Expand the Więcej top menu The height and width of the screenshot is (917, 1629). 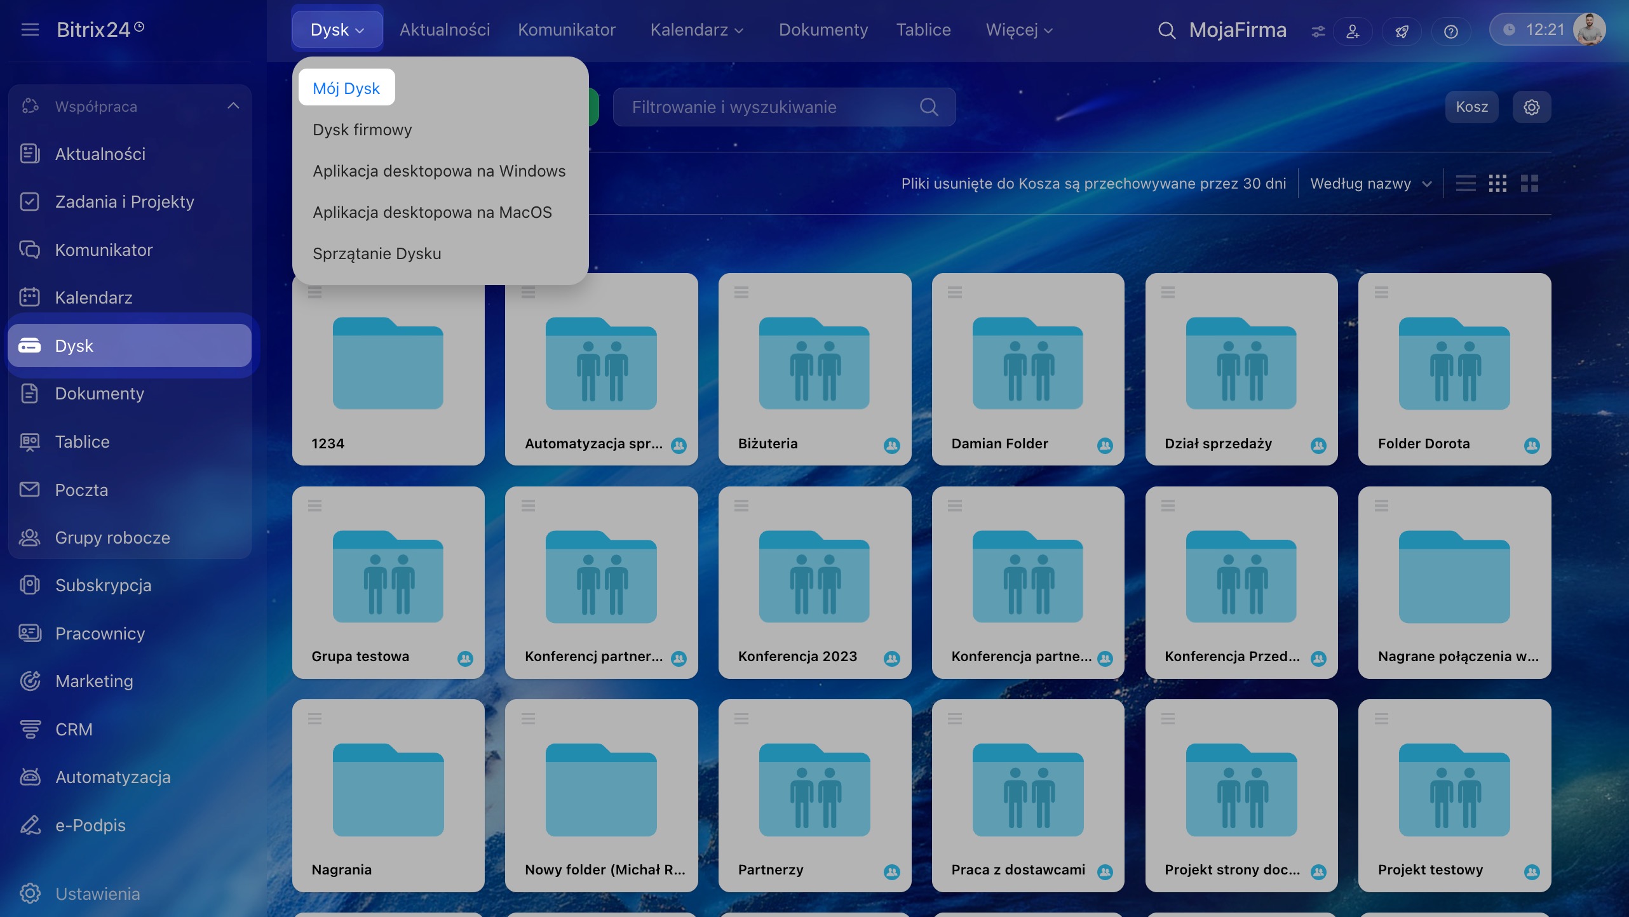click(1018, 30)
